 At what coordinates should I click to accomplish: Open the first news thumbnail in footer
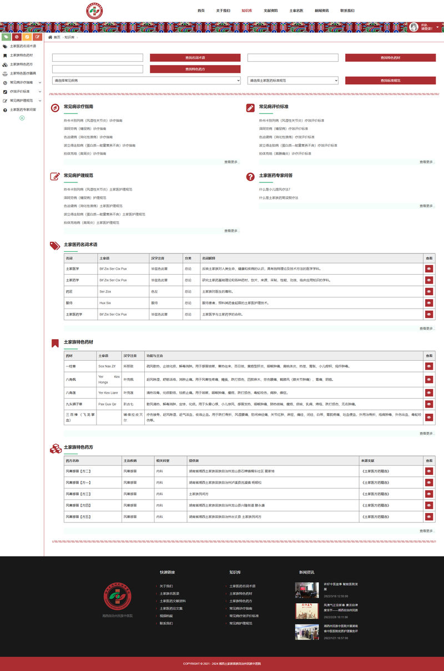[307, 590]
